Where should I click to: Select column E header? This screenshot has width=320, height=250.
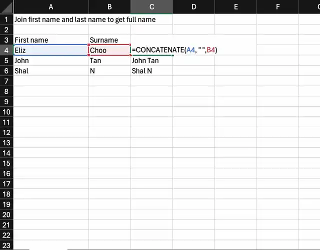235,7
